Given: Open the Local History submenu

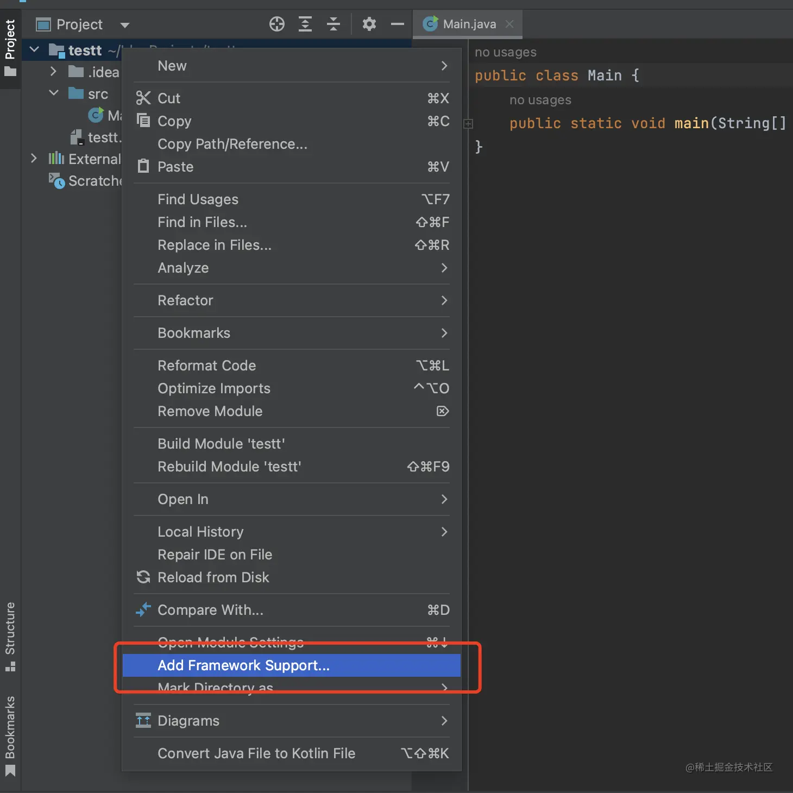Looking at the screenshot, I should [292, 532].
